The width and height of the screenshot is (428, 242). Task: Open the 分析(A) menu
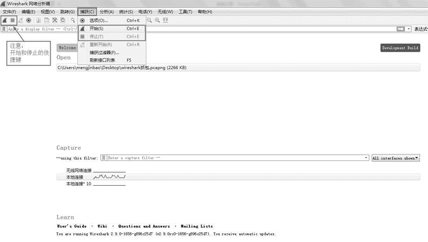pos(107,12)
